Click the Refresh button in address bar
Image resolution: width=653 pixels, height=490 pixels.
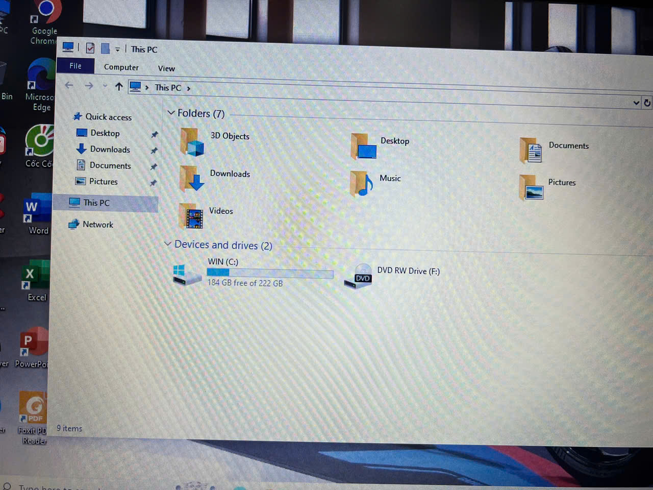[647, 103]
